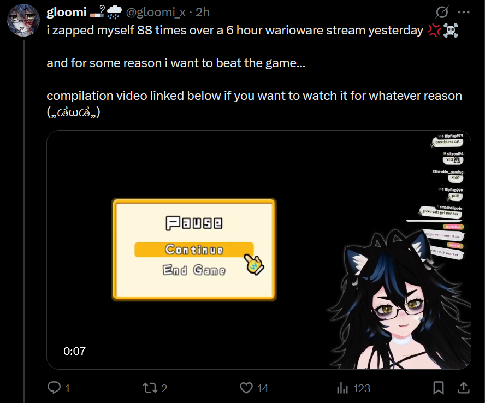Open the reply comment icon
485x403 pixels.
[54, 388]
